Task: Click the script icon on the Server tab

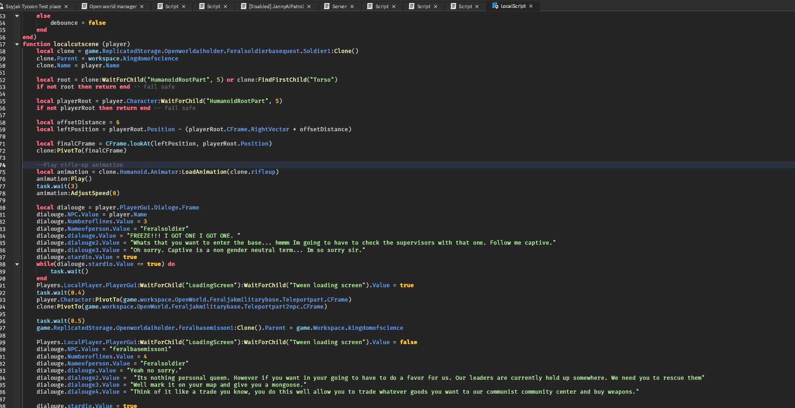Action: pyautogui.click(x=327, y=7)
